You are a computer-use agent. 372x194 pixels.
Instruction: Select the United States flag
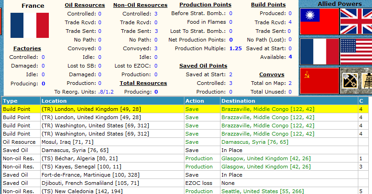356,52
